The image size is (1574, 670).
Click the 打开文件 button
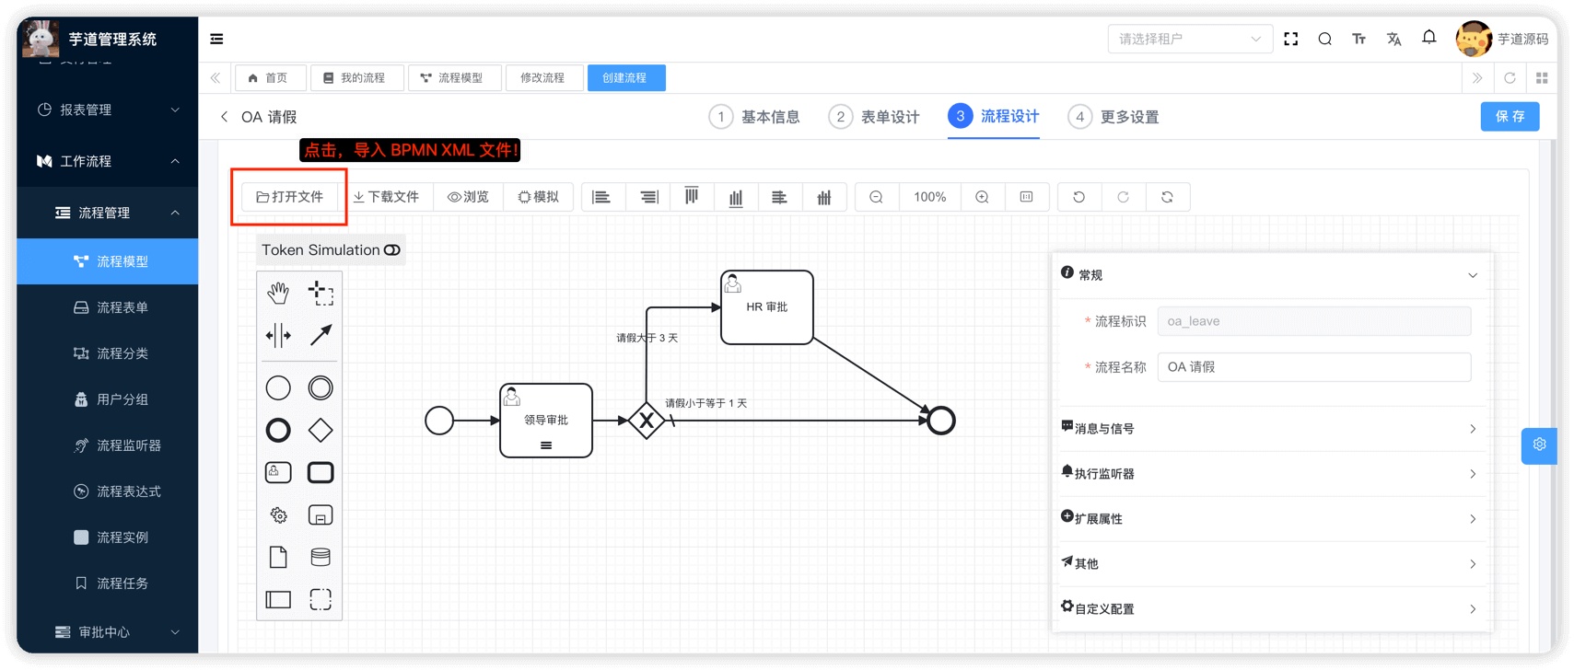[x=290, y=197]
